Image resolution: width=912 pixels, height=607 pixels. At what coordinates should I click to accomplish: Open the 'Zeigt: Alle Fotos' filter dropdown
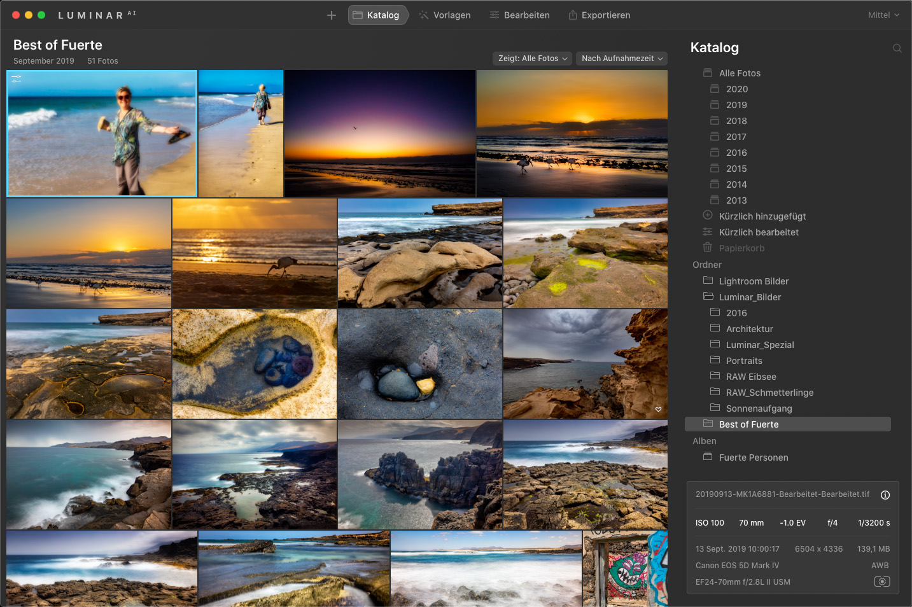pyautogui.click(x=532, y=59)
